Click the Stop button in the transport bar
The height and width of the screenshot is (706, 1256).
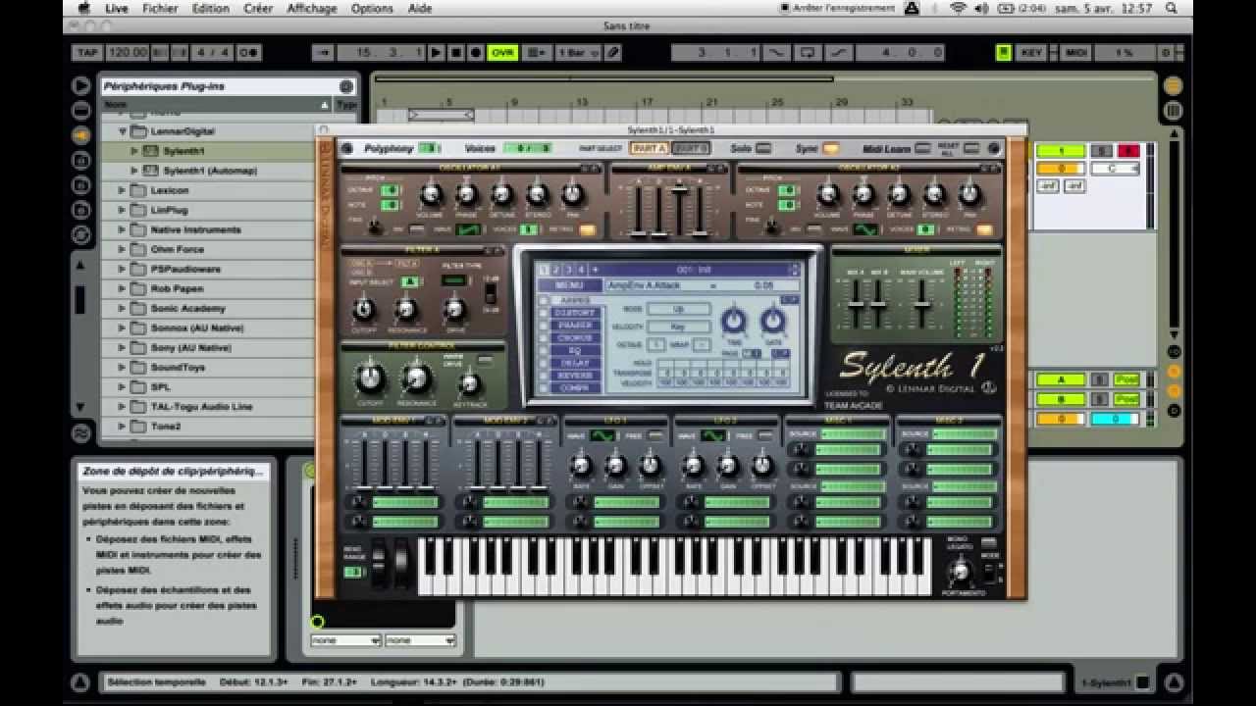pyautogui.click(x=456, y=52)
